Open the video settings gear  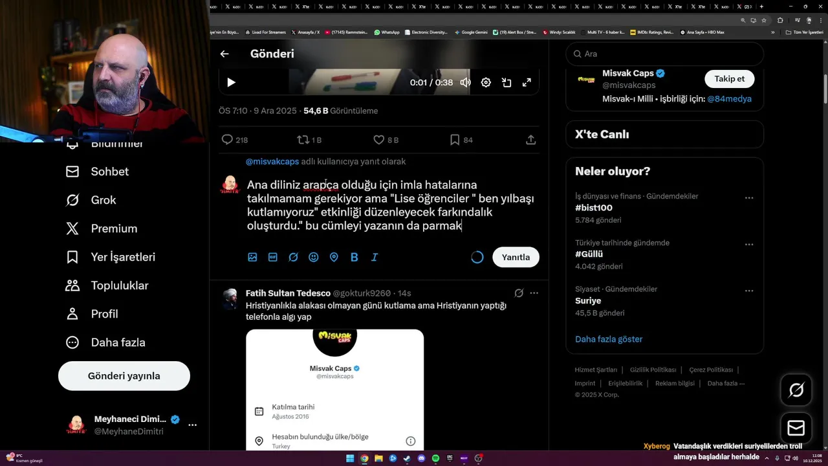(486, 82)
